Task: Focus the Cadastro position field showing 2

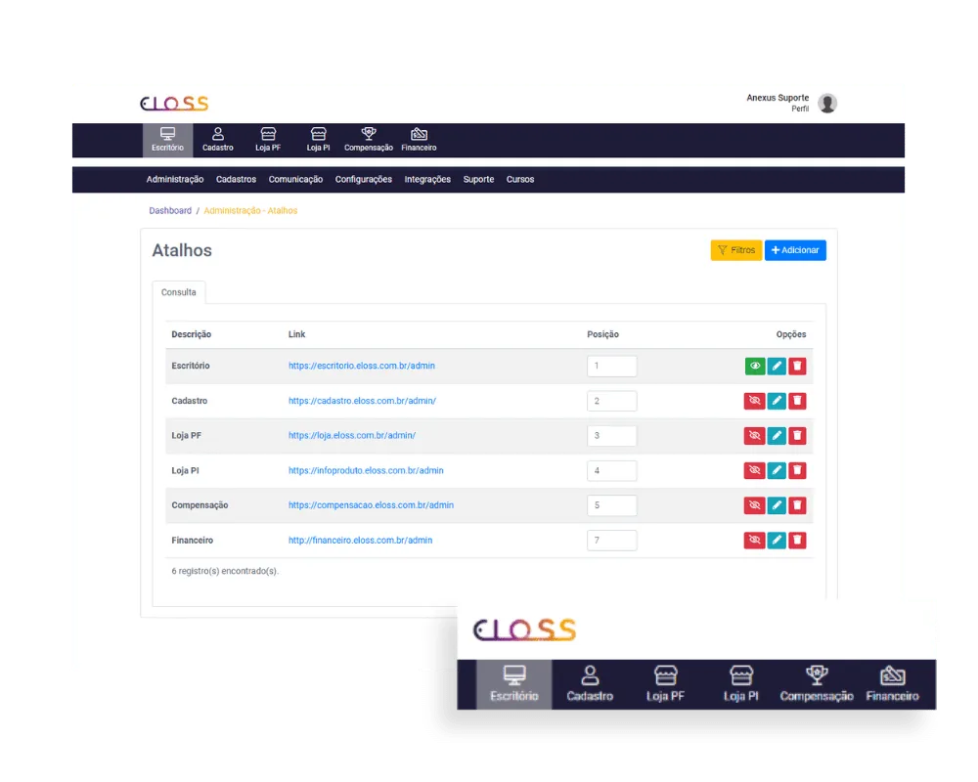Action: tap(612, 401)
